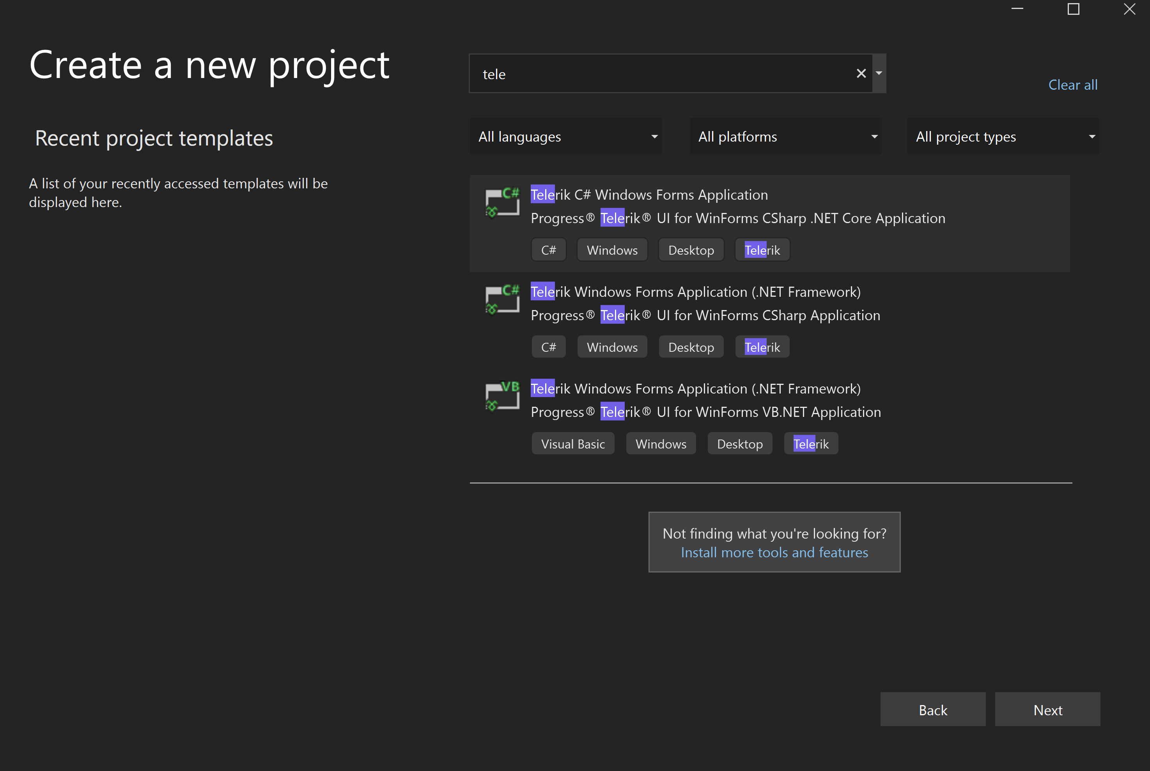Viewport: 1150px width, 771px height.
Task: Clear the search box with the X icon
Action: point(861,74)
